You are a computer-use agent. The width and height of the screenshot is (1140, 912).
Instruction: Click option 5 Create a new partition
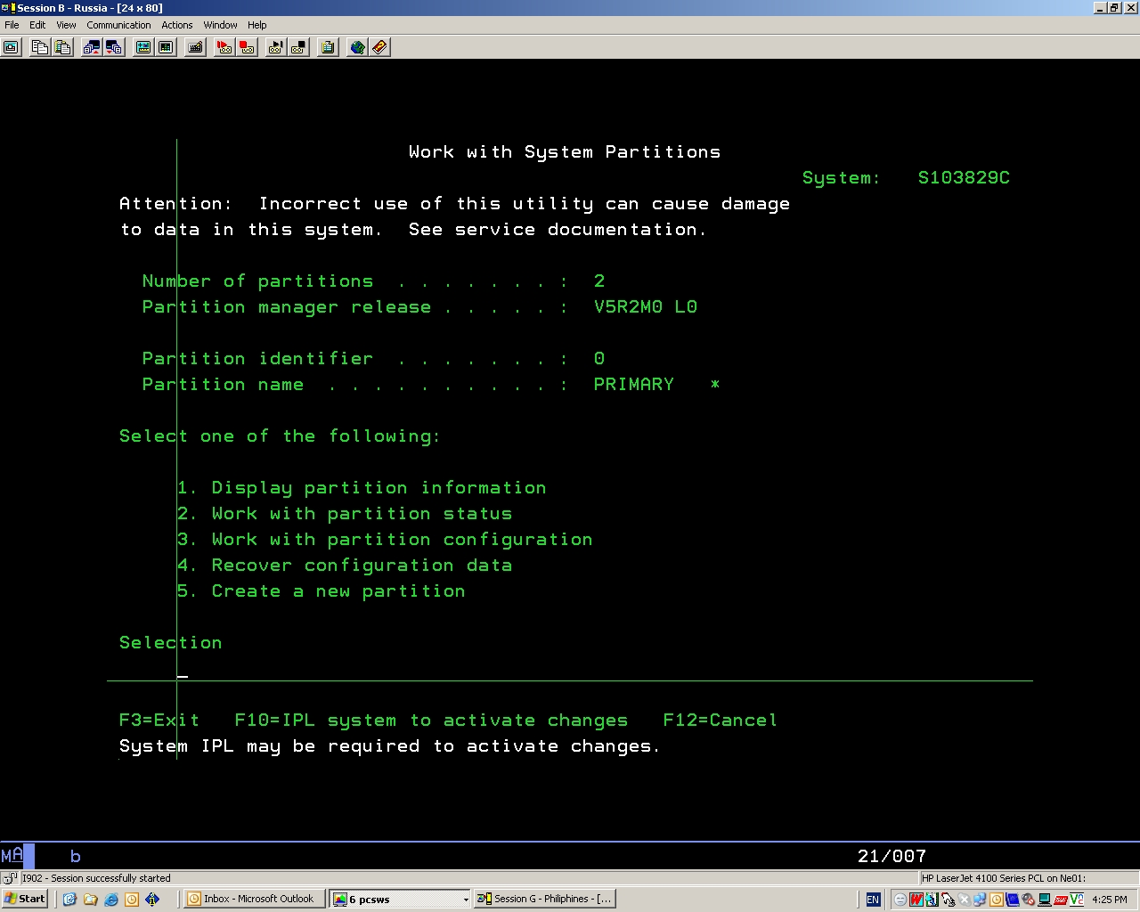pos(322,591)
